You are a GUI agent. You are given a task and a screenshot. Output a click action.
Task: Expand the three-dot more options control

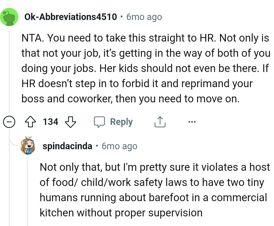point(192,122)
